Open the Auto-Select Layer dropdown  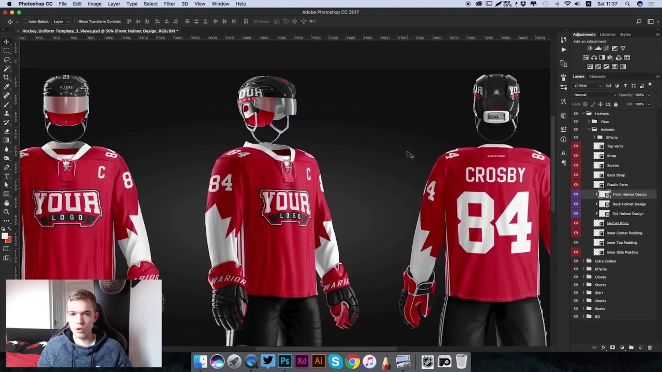click(x=61, y=21)
